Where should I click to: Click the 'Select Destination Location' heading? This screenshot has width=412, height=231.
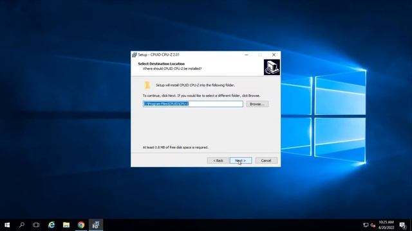coord(162,64)
